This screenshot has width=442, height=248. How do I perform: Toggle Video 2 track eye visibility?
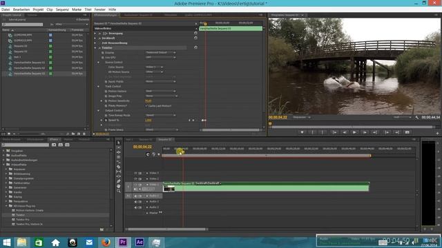point(135,179)
